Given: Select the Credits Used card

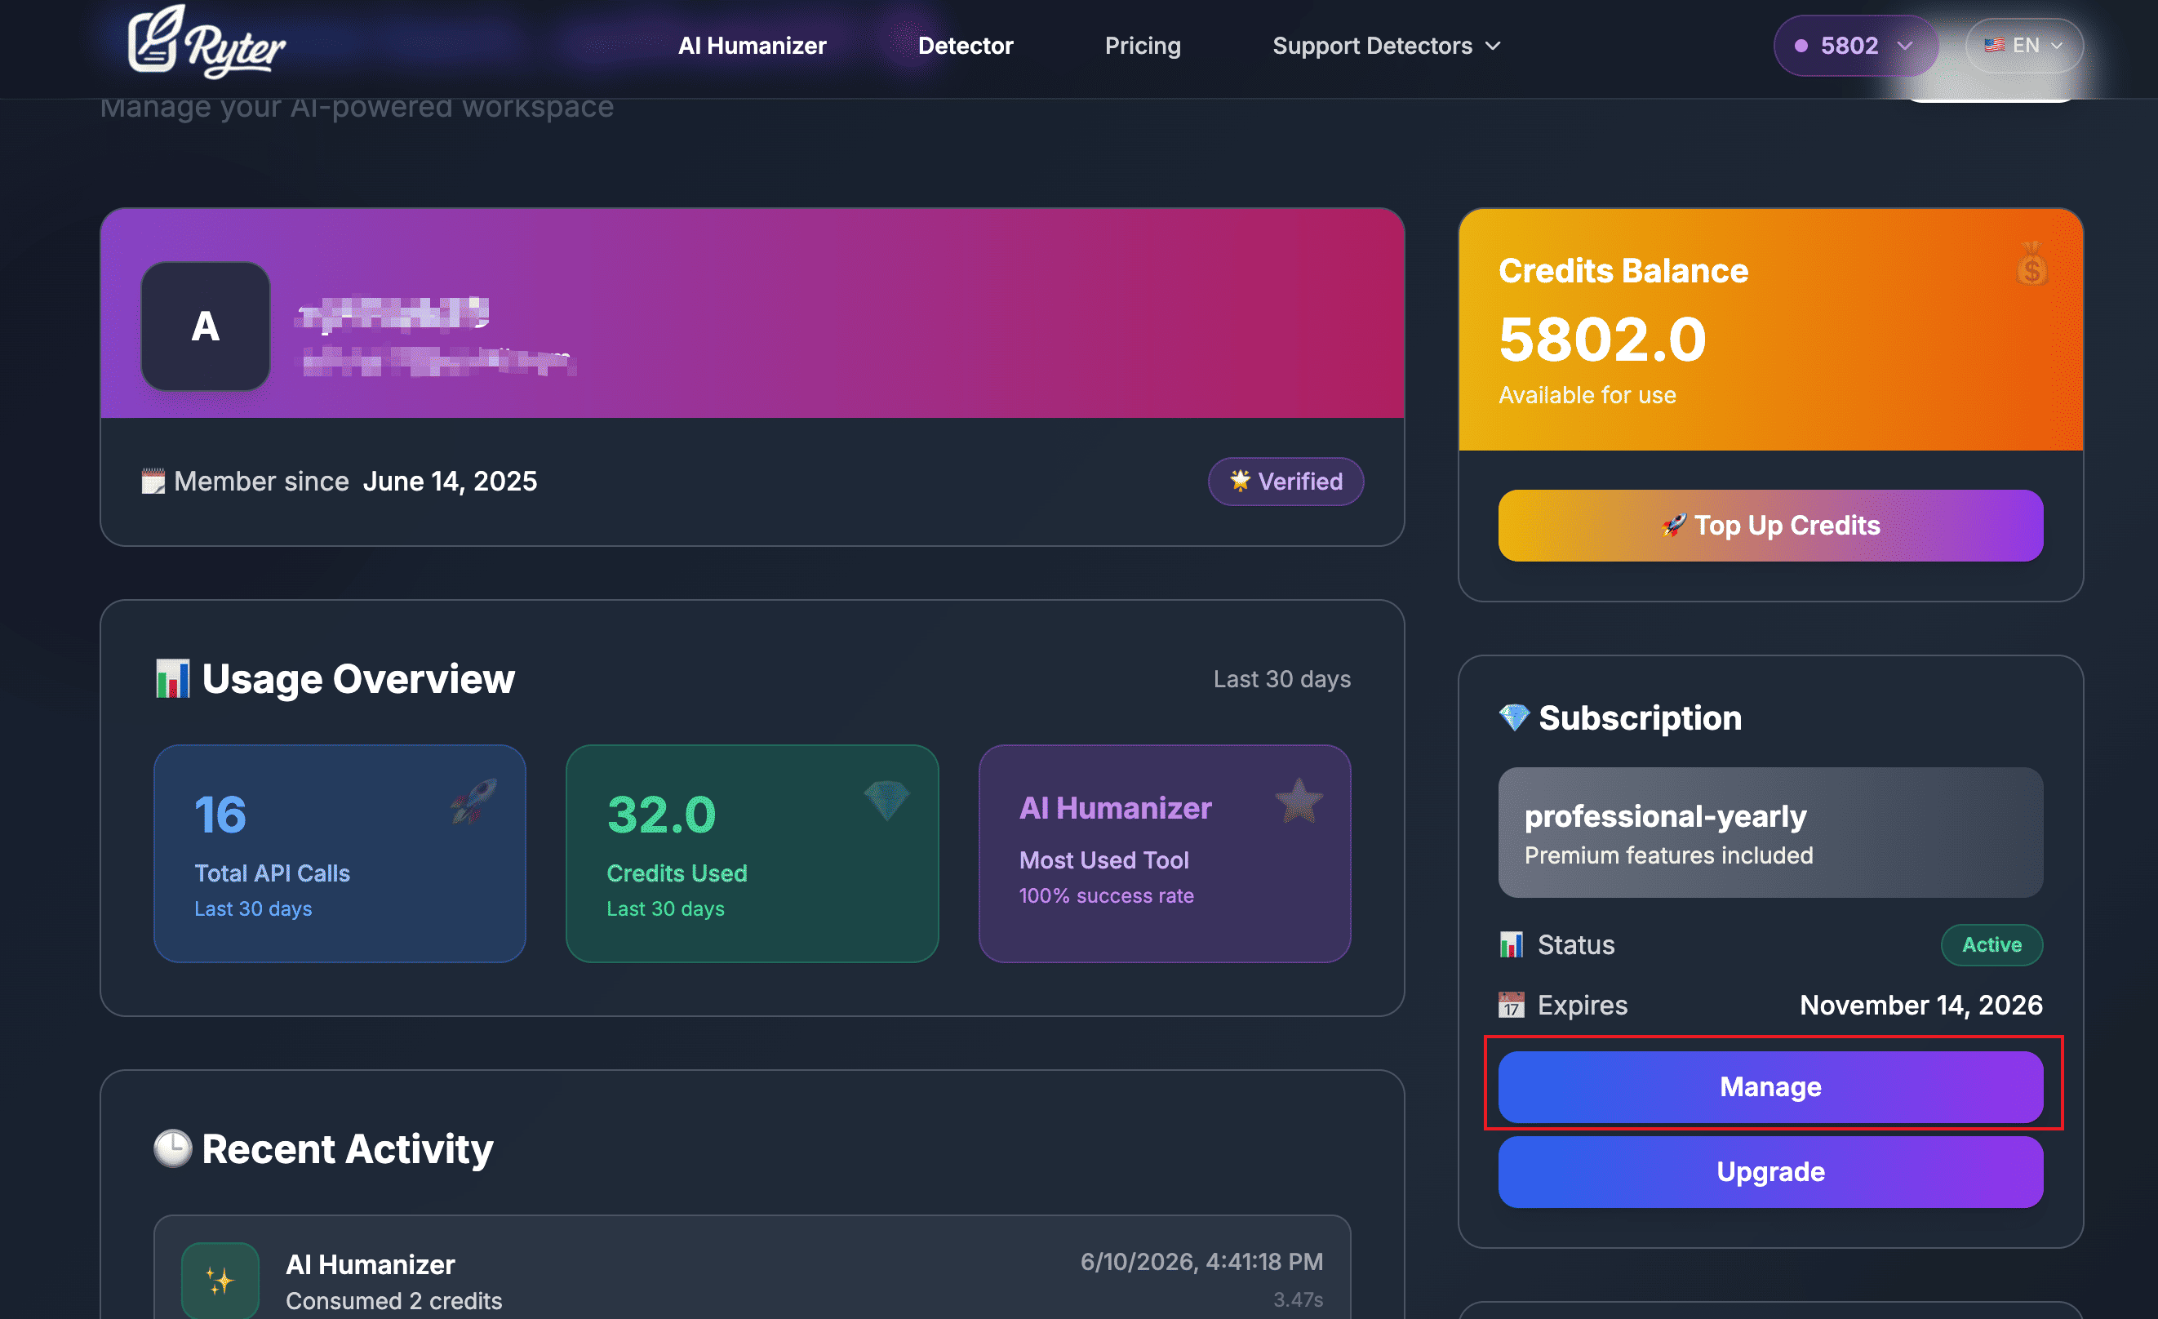Looking at the screenshot, I should coord(752,854).
